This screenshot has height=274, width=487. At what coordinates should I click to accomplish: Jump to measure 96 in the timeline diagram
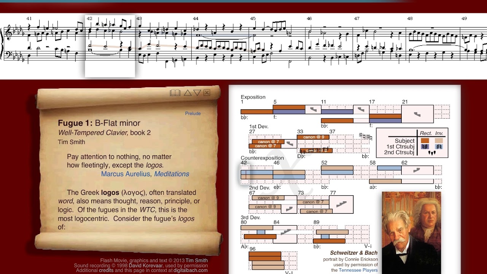pos(252,249)
